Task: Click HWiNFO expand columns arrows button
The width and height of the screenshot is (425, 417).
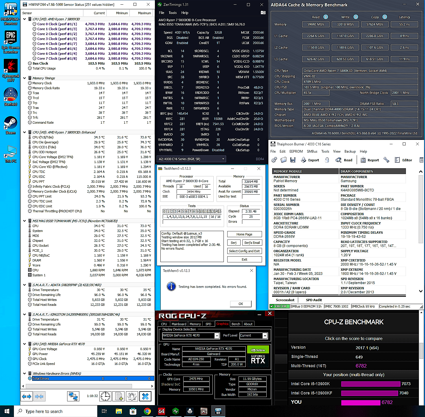Action: click(x=27, y=396)
